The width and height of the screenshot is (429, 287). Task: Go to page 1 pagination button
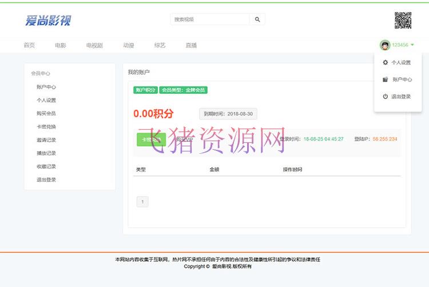[x=142, y=202]
